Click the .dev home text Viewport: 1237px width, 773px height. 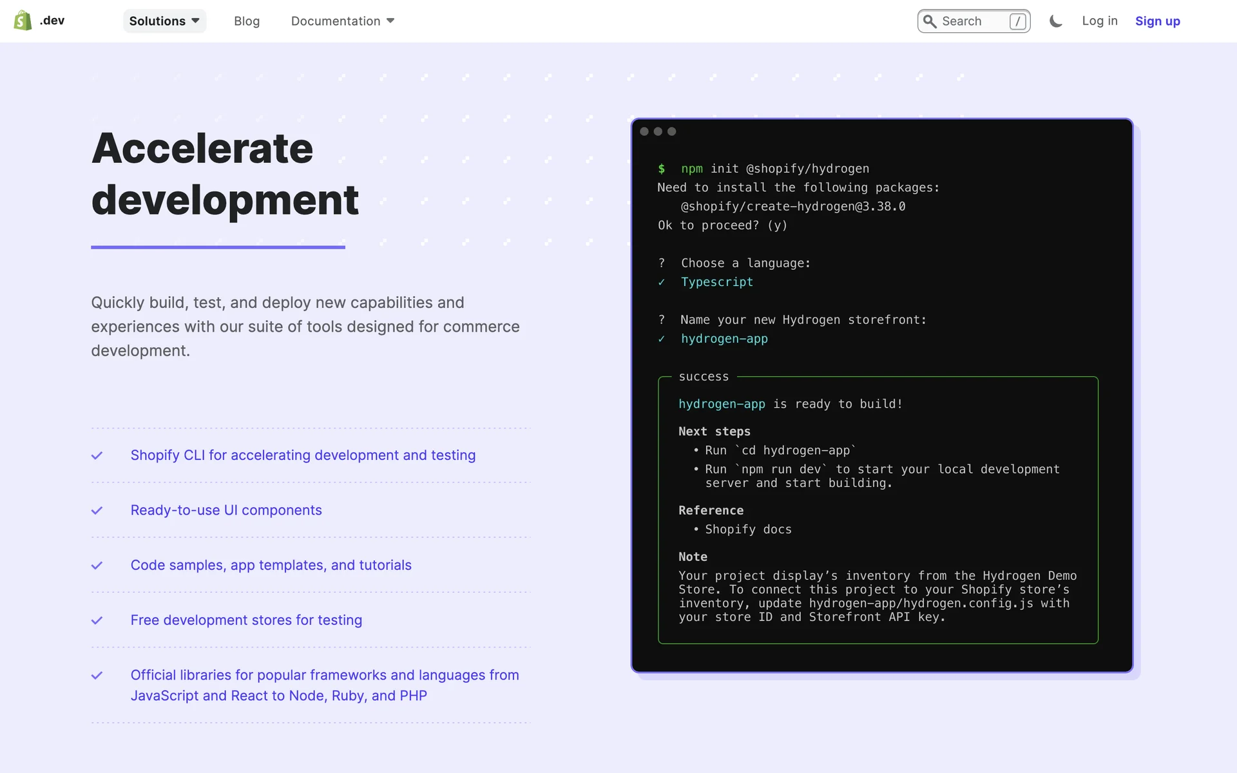pos(52,21)
